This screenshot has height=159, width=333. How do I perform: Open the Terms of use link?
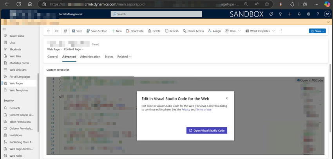point(204,109)
